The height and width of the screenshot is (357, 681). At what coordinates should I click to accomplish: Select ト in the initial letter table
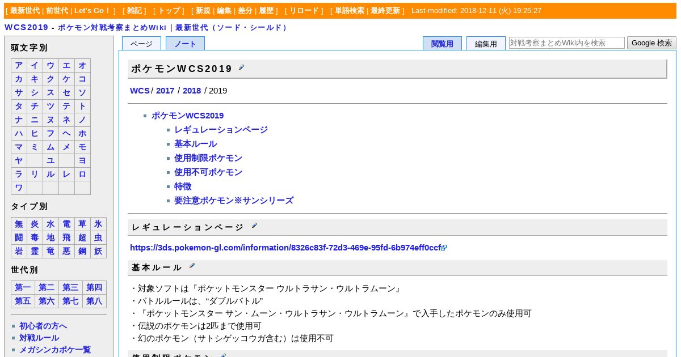point(82,107)
